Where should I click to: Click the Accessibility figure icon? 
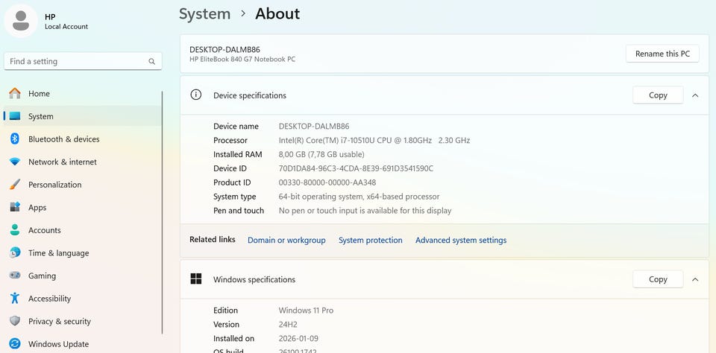(15, 299)
